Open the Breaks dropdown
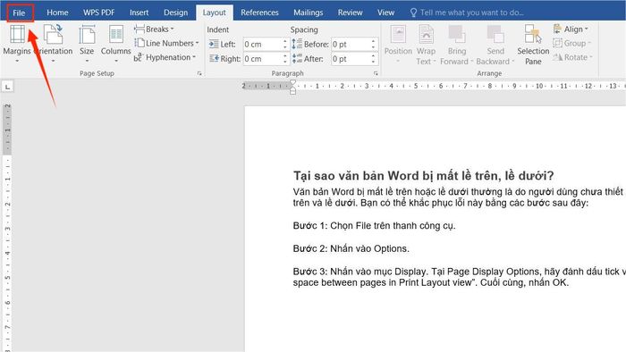Screen dimensions: 626x352 154,29
